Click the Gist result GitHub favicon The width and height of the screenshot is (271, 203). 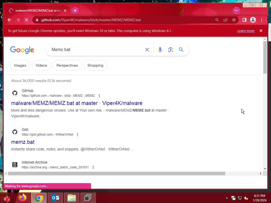click(15, 132)
